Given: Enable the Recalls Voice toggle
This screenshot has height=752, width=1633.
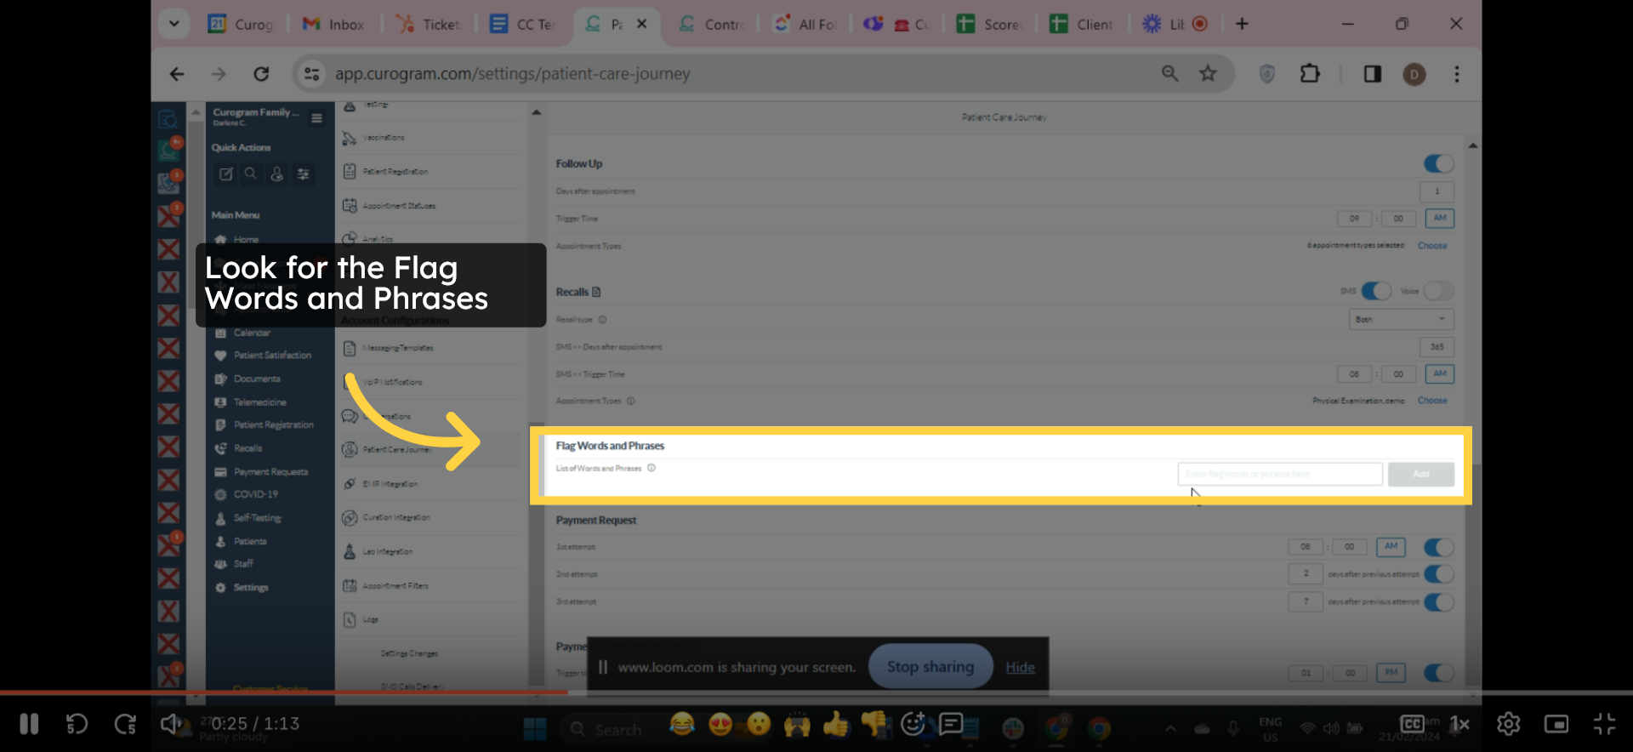Looking at the screenshot, I should [x=1439, y=291].
